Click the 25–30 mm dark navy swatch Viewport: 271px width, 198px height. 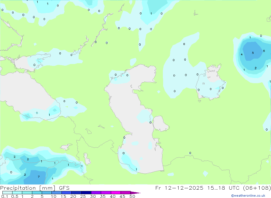point(86,193)
